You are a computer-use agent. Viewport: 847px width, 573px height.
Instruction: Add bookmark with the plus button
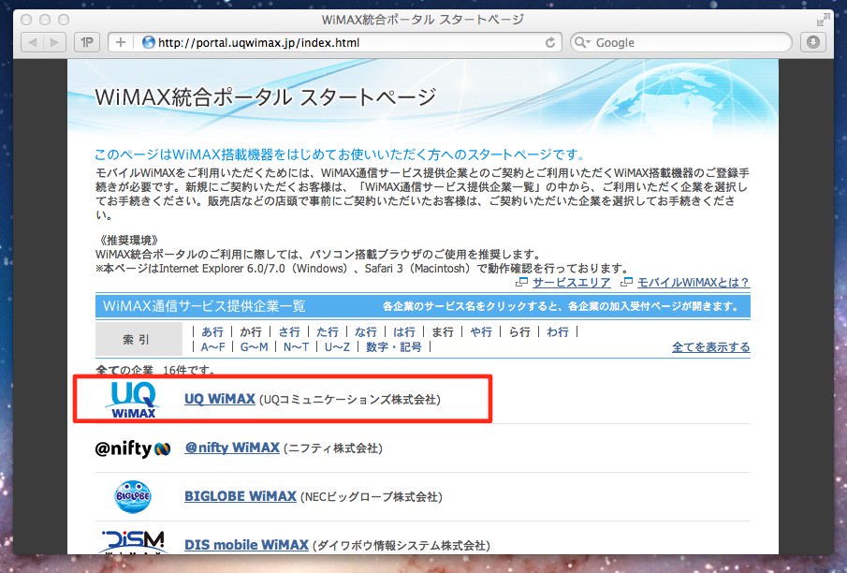[121, 42]
